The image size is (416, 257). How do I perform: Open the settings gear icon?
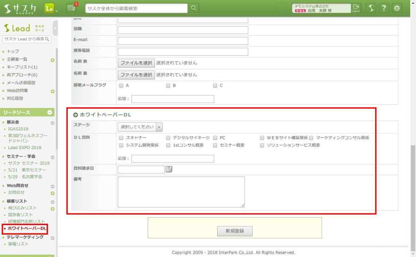click(397, 8)
